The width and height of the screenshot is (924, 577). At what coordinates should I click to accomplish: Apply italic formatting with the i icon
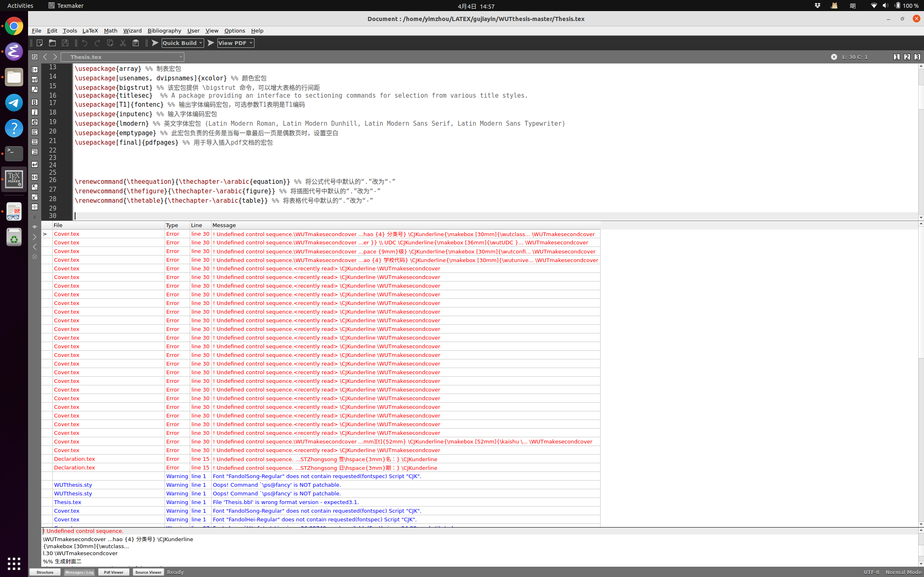coord(35,112)
